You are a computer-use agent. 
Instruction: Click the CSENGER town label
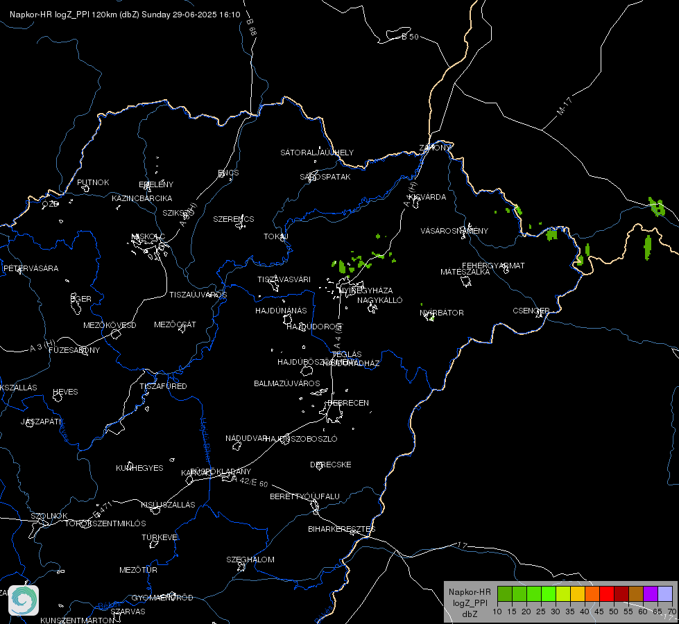coord(531,311)
